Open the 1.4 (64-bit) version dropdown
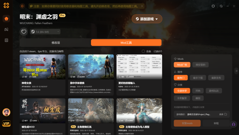Screen dimensions: 239x135 point(45,32)
